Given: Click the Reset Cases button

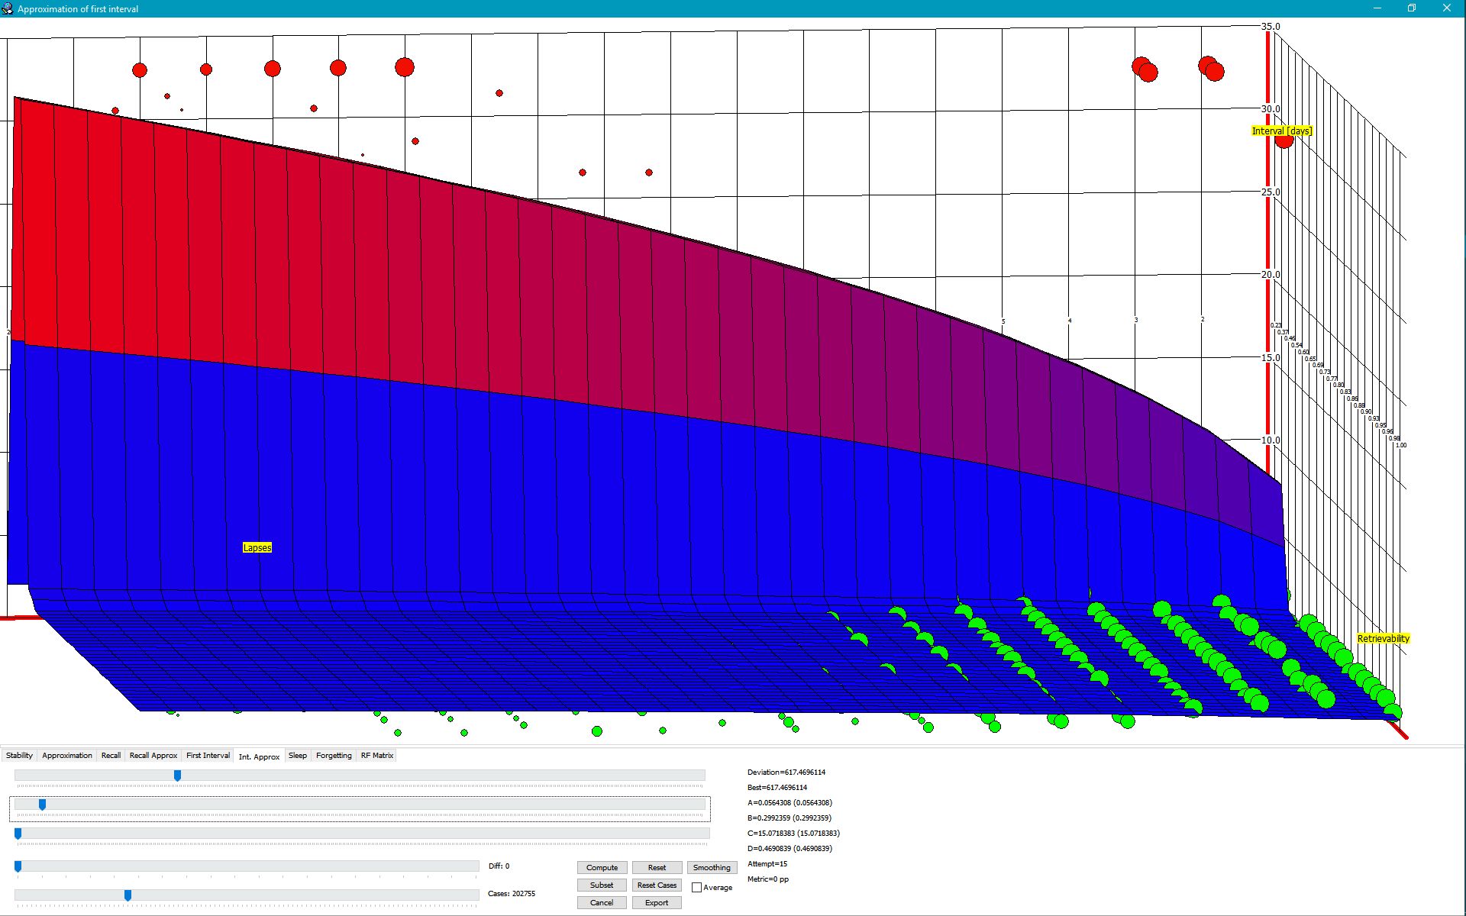Looking at the screenshot, I should (657, 885).
